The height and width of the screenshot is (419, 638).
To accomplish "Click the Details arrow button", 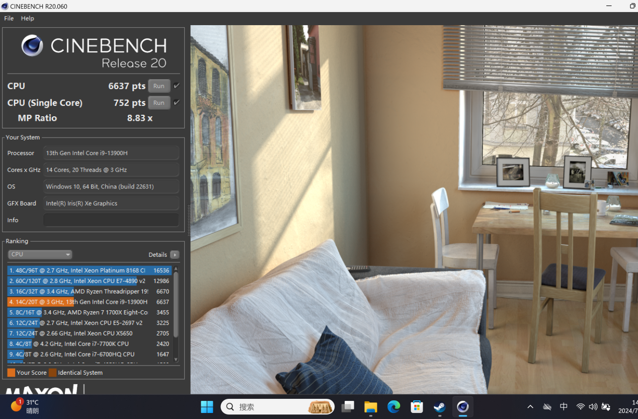I will (x=175, y=255).
